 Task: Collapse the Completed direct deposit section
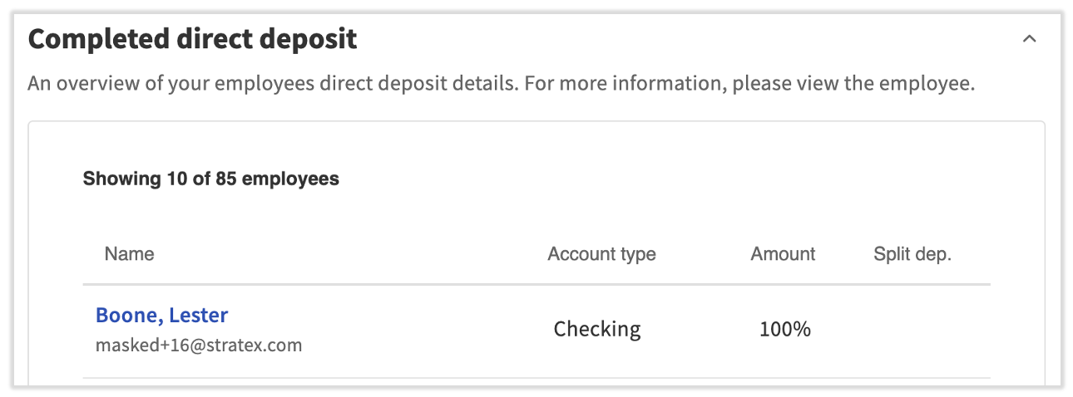point(1029,39)
